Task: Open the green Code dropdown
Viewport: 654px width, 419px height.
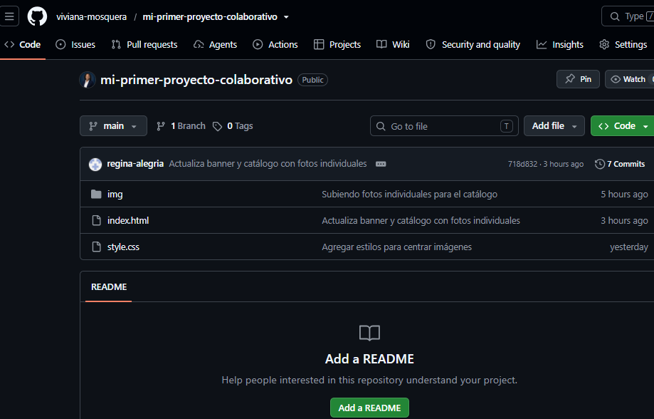Action: click(x=622, y=125)
